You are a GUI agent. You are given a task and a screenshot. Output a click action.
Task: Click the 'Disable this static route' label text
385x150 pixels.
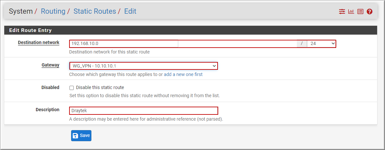click(100, 87)
